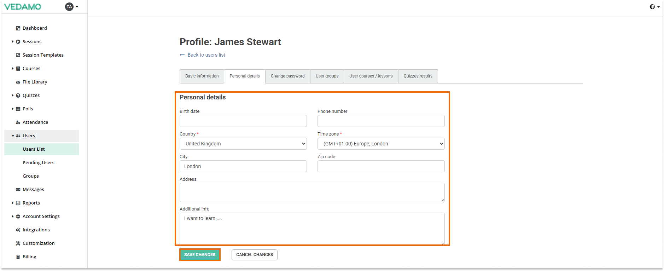
Task: Open Pending Users in sidebar
Action: pyautogui.click(x=39, y=163)
